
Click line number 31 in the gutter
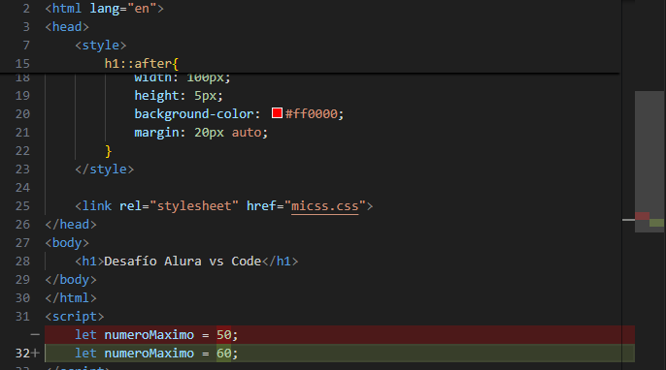tap(22, 317)
